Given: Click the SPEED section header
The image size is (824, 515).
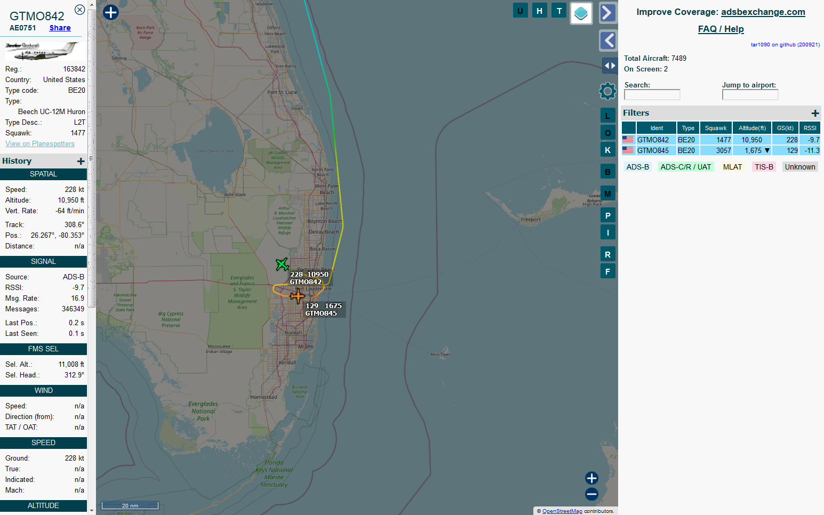Looking at the screenshot, I should coord(43,443).
